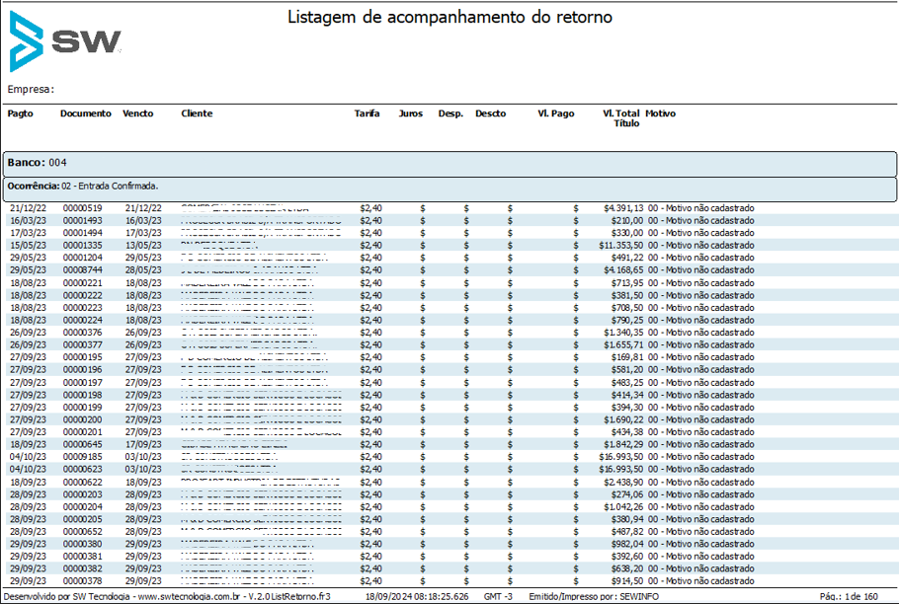Viewport: 899px width, 604px height.
Task: Click the total value $11.353,50
Action: pyautogui.click(x=621, y=246)
